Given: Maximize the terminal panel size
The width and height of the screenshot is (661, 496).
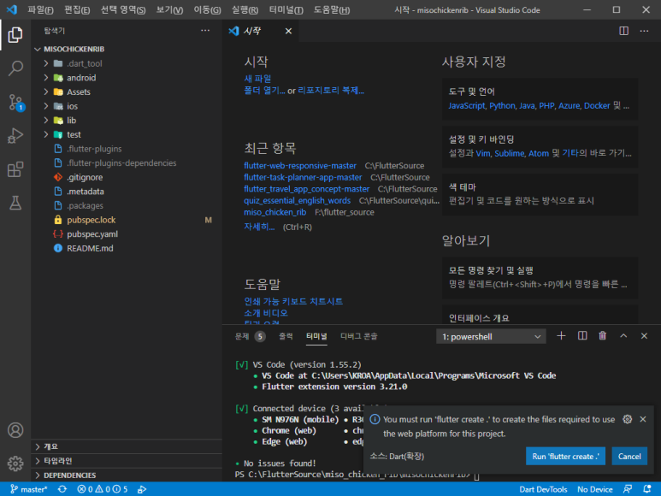Looking at the screenshot, I should point(623,336).
